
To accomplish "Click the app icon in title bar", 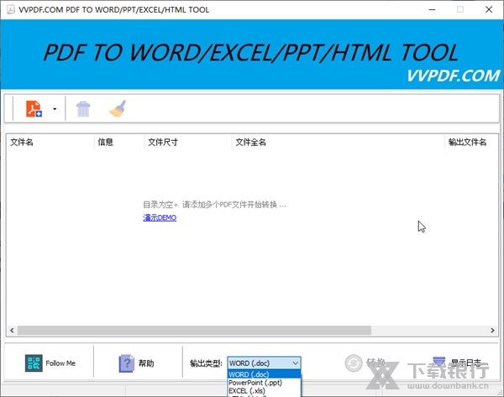I will click(11, 9).
